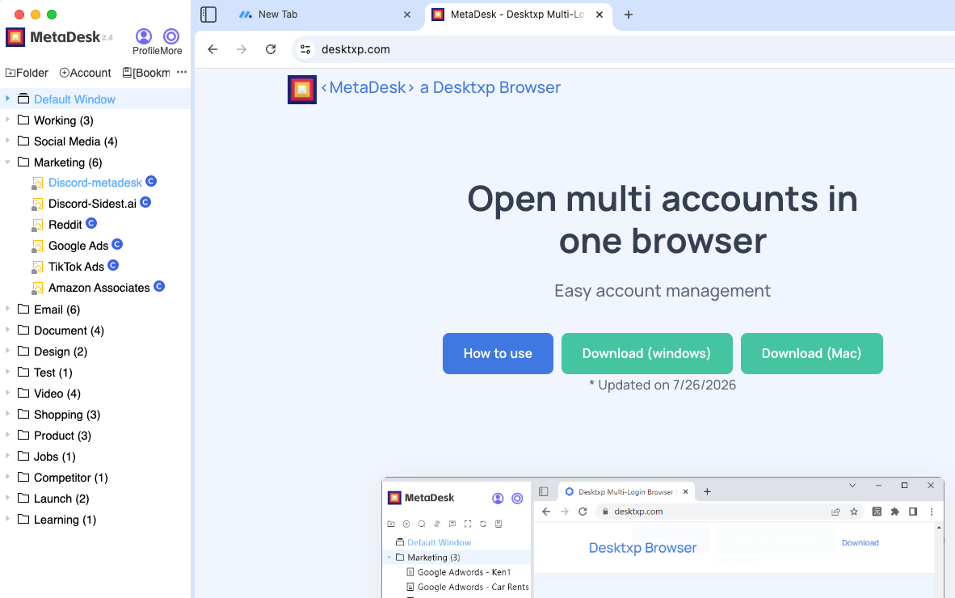This screenshot has height=598, width=955.
Task: Expand the Video (4) folder arrow
Action: 8,393
